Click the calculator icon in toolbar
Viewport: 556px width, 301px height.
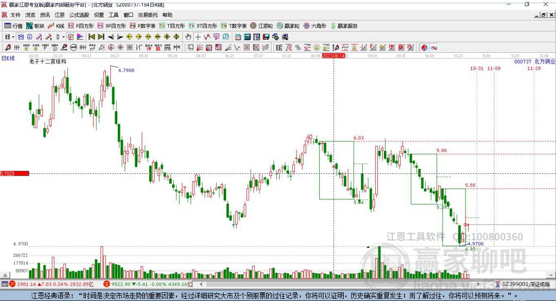pyautogui.click(x=247, y=37)
